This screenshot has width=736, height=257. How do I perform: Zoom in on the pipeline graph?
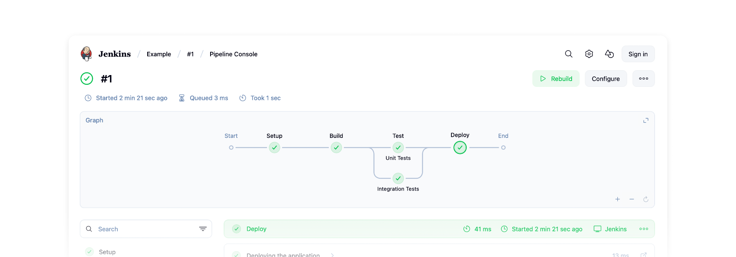click(617, 199)
